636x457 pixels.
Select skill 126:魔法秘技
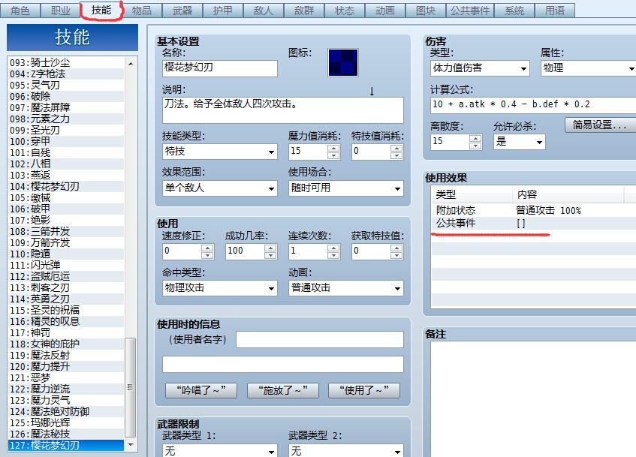click(x=66, y=434)
